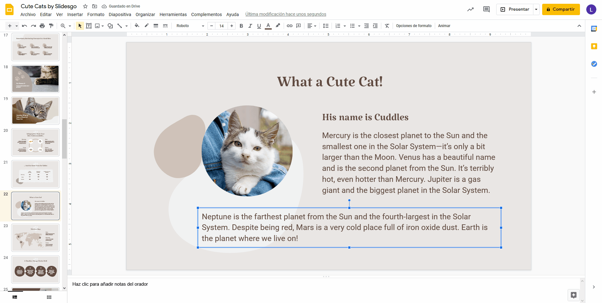The image size is (602, 303).
Task: Open Border dash style icon
Action: click(165, 26)
